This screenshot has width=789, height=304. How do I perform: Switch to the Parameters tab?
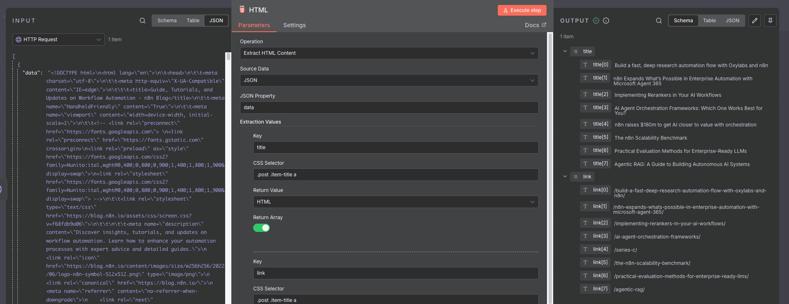(x=254, y=25)
